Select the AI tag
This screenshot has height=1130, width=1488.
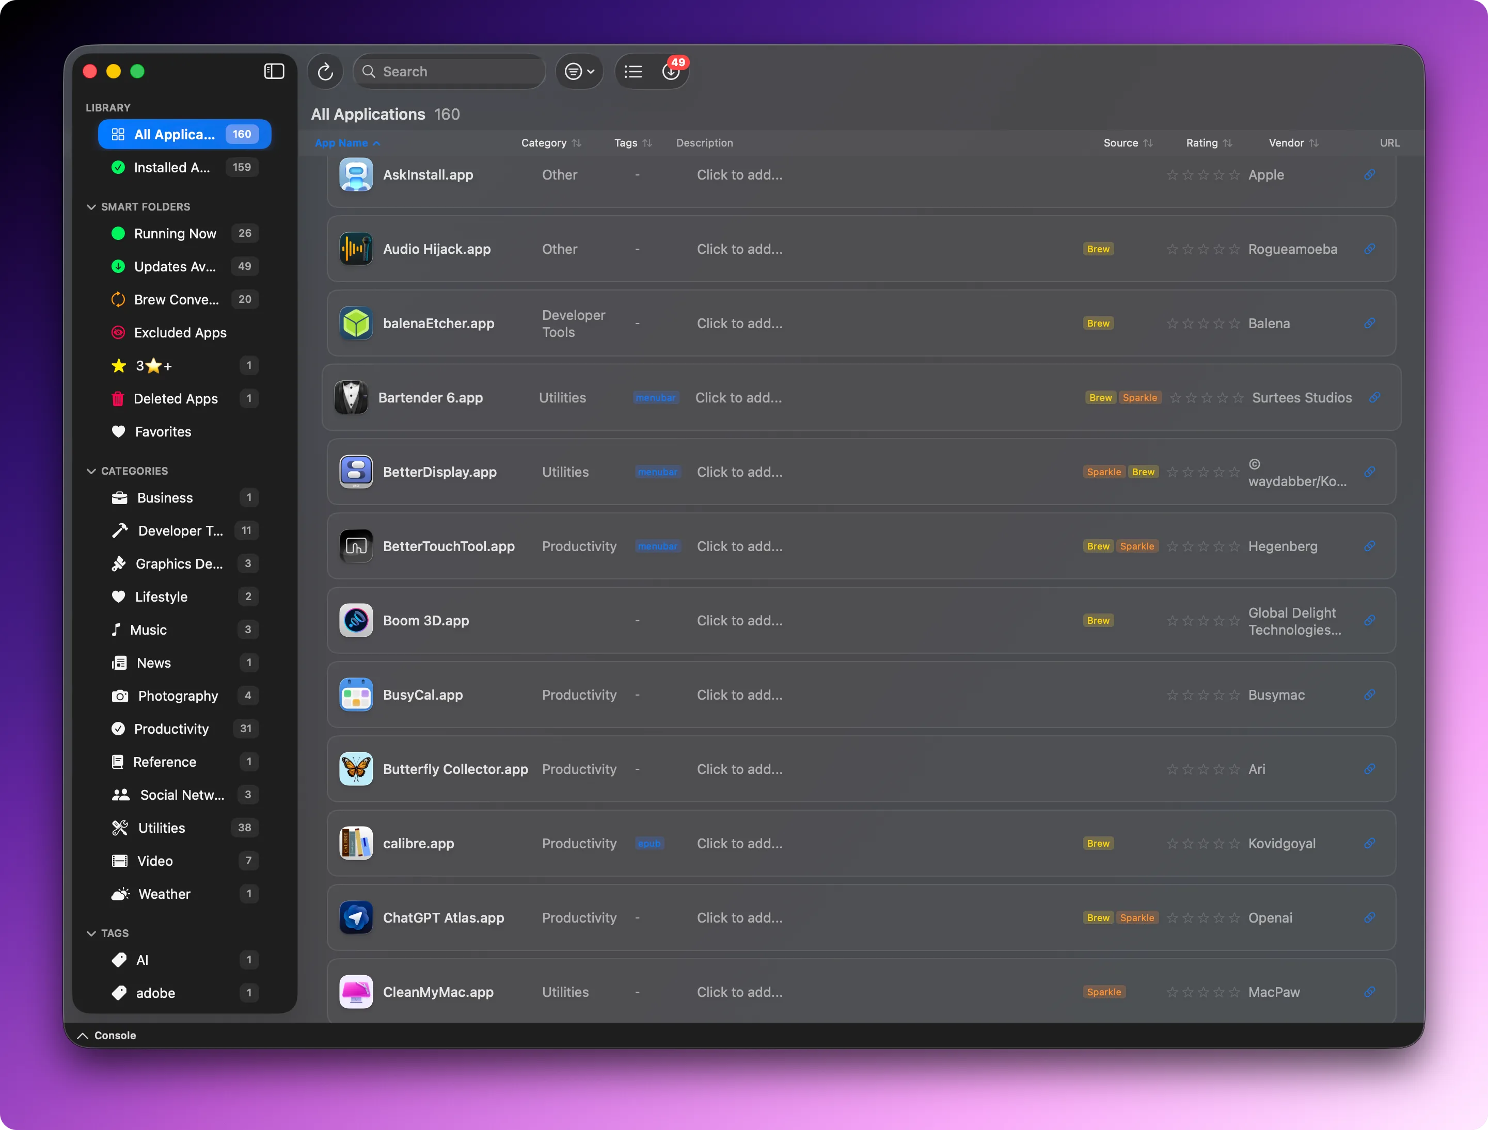(x=184, y=960)
